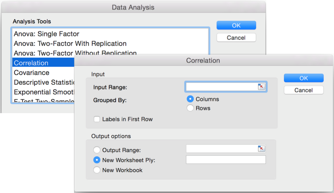The image size is (334, 193).
Task: Click OK in the Correlation dialog
Action: pyautogui.click(x=304, y=78)
